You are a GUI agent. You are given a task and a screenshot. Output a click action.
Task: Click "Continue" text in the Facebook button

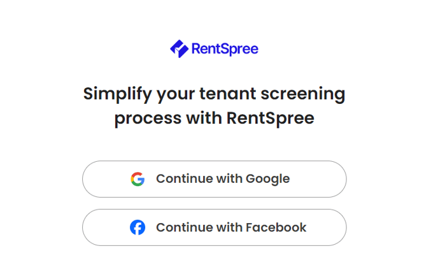coord(185,227)
